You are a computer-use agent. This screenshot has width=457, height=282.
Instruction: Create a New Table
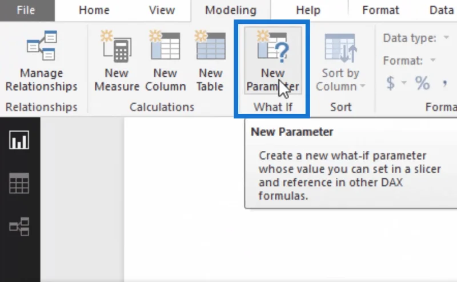pos(210,62)
